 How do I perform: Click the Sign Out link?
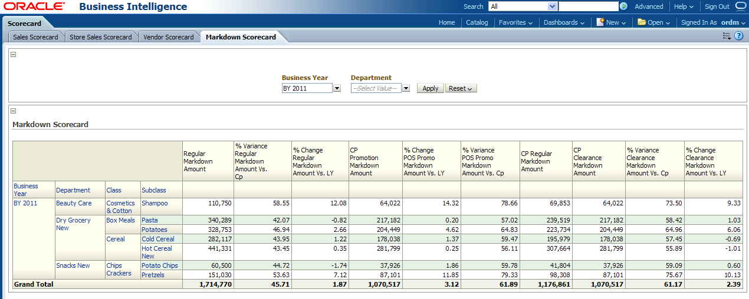coord(717,6)
